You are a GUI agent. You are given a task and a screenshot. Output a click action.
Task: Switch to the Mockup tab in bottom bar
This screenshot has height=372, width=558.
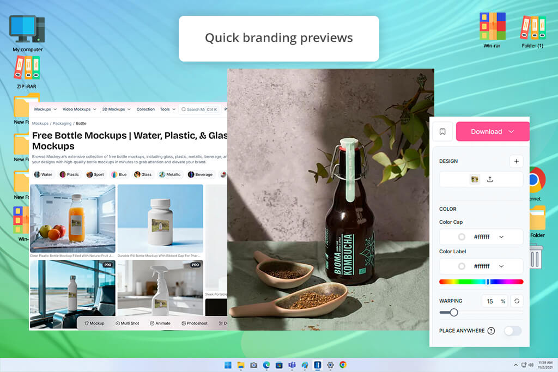tap(94, 324)
